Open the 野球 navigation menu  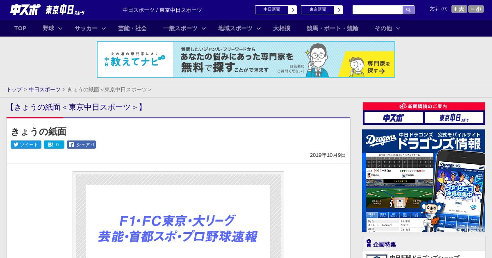click(48, 28)
